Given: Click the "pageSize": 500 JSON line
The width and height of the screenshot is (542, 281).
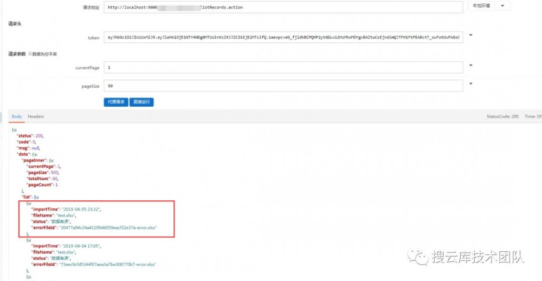Looking at the screenshot, I should click(43, 173).
